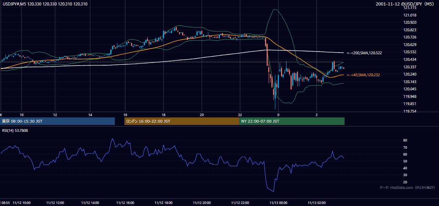Click the Tokyo 08:00-15:30 JST session bar
This screenshot has width=439, height=206.
(x=57, y=121)
